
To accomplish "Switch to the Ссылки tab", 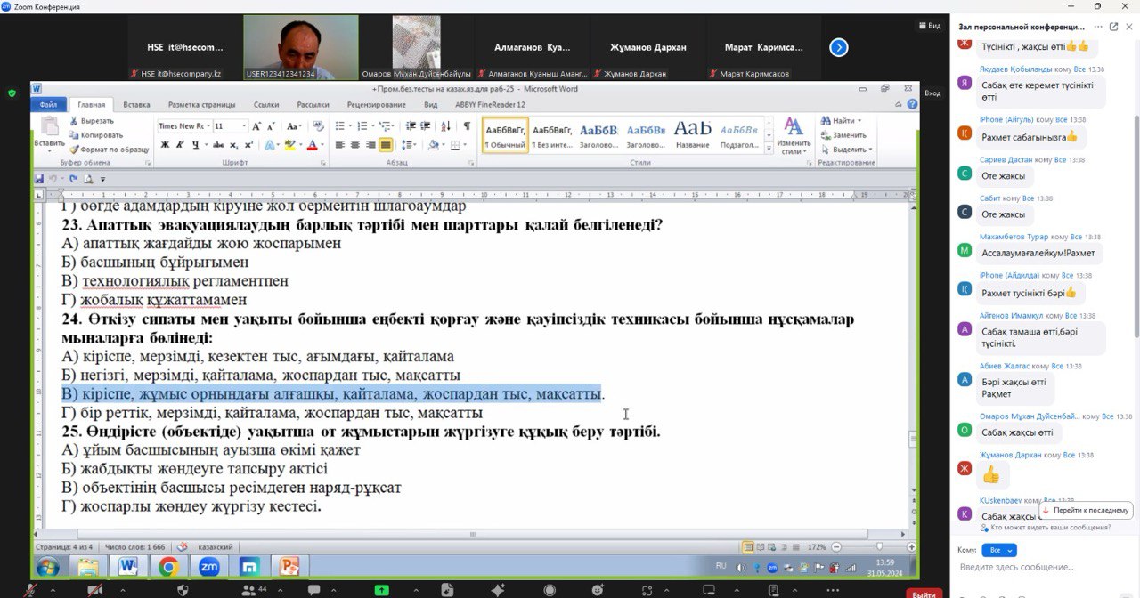I will (266, 105).
